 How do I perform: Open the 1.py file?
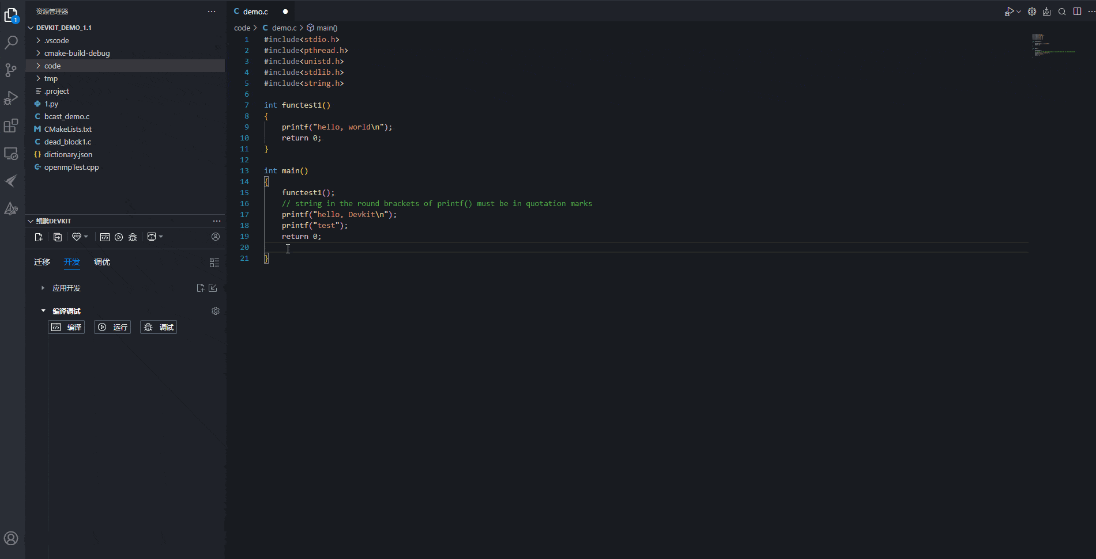125,104
